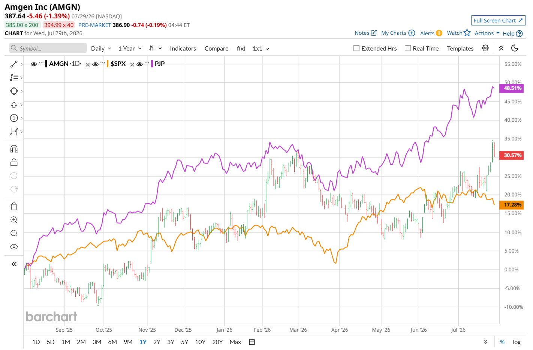Select the up-arrow marker tool

coord(14,104)
